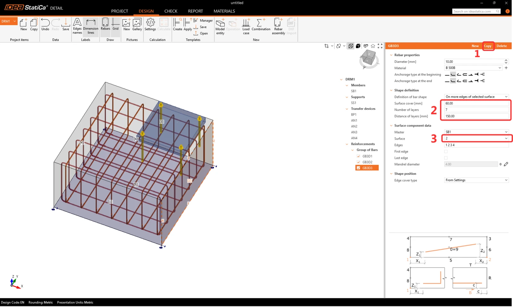Switch to solid view mode

coord(358,46)
